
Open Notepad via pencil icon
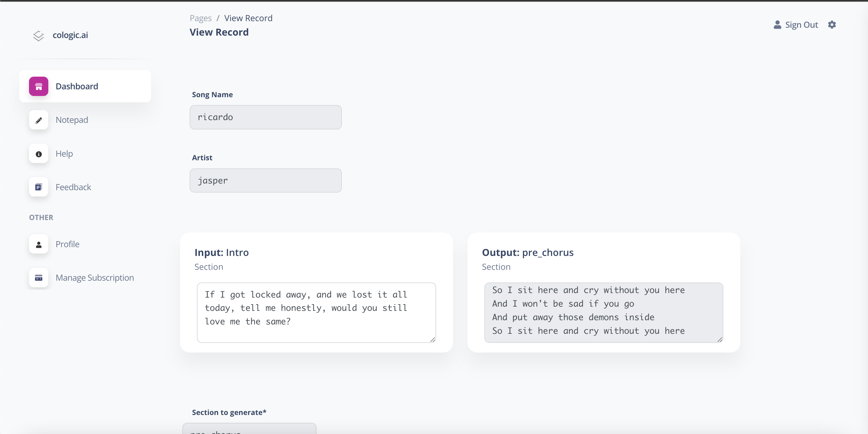(38, 120)
